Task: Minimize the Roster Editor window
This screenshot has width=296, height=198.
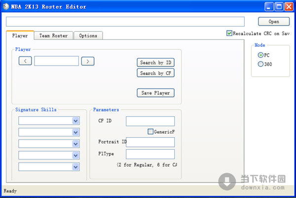Action: (x=269, y=7)
